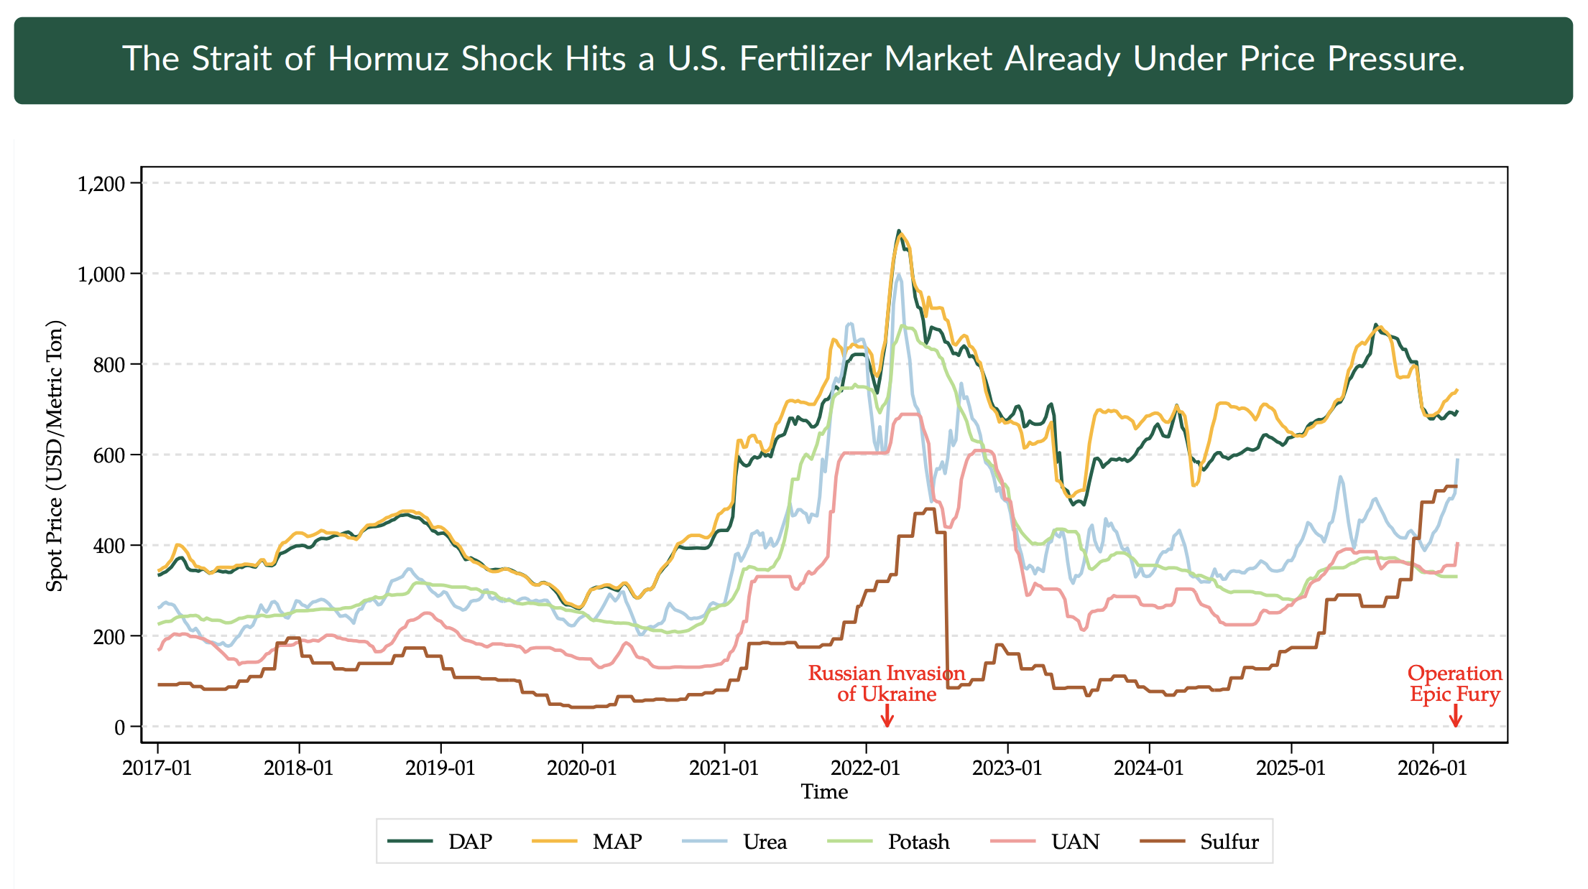Click the 2026-01 x-axis tick label

point(1432,768)
